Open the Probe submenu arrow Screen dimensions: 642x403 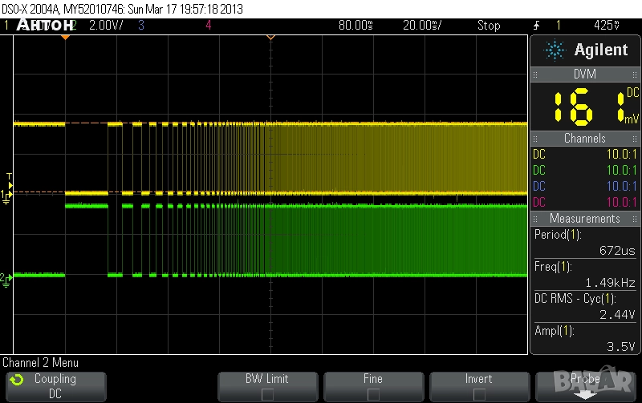584,393
